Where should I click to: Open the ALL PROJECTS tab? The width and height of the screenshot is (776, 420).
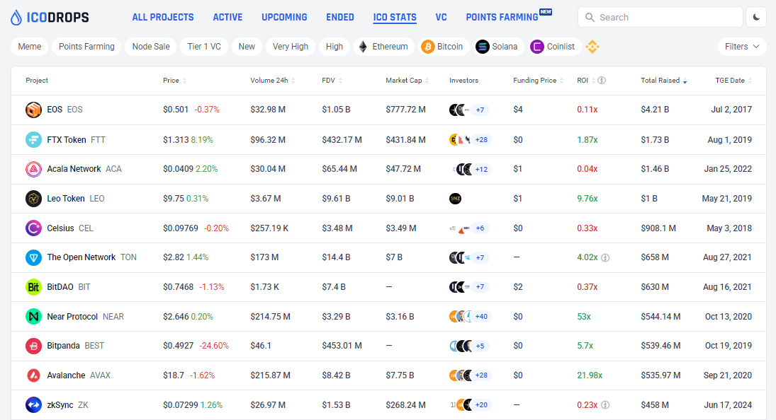pos(163,17)
